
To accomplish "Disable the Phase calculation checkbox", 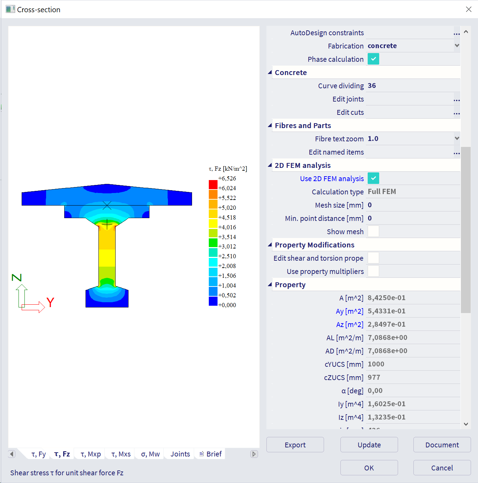I will (373, 59).
